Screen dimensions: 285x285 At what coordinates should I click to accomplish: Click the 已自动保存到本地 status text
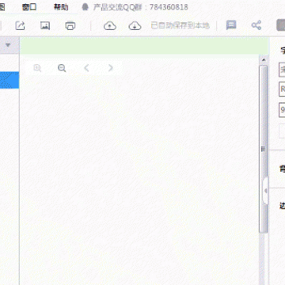tap(180, 25)
